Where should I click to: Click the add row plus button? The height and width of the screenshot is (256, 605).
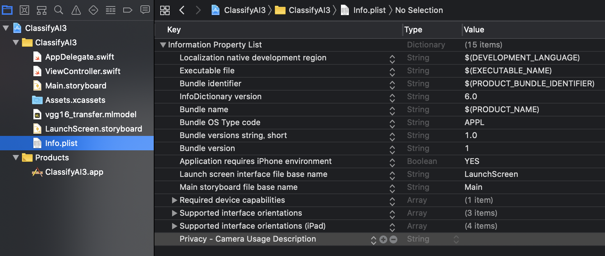383,239
